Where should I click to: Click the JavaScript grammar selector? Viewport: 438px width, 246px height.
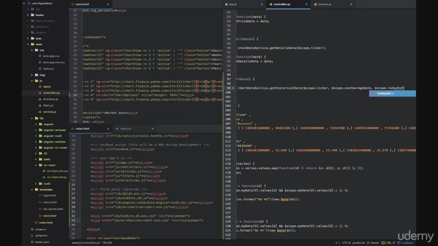[359, 243]
